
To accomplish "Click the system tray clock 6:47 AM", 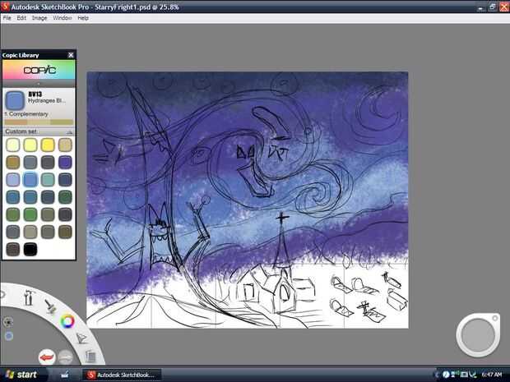I will 491,375.
